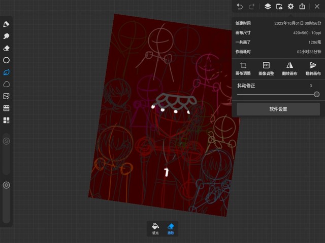The image size is (325, 243).
Task: Select the lasso selection tool
Action: click(7, 84)
